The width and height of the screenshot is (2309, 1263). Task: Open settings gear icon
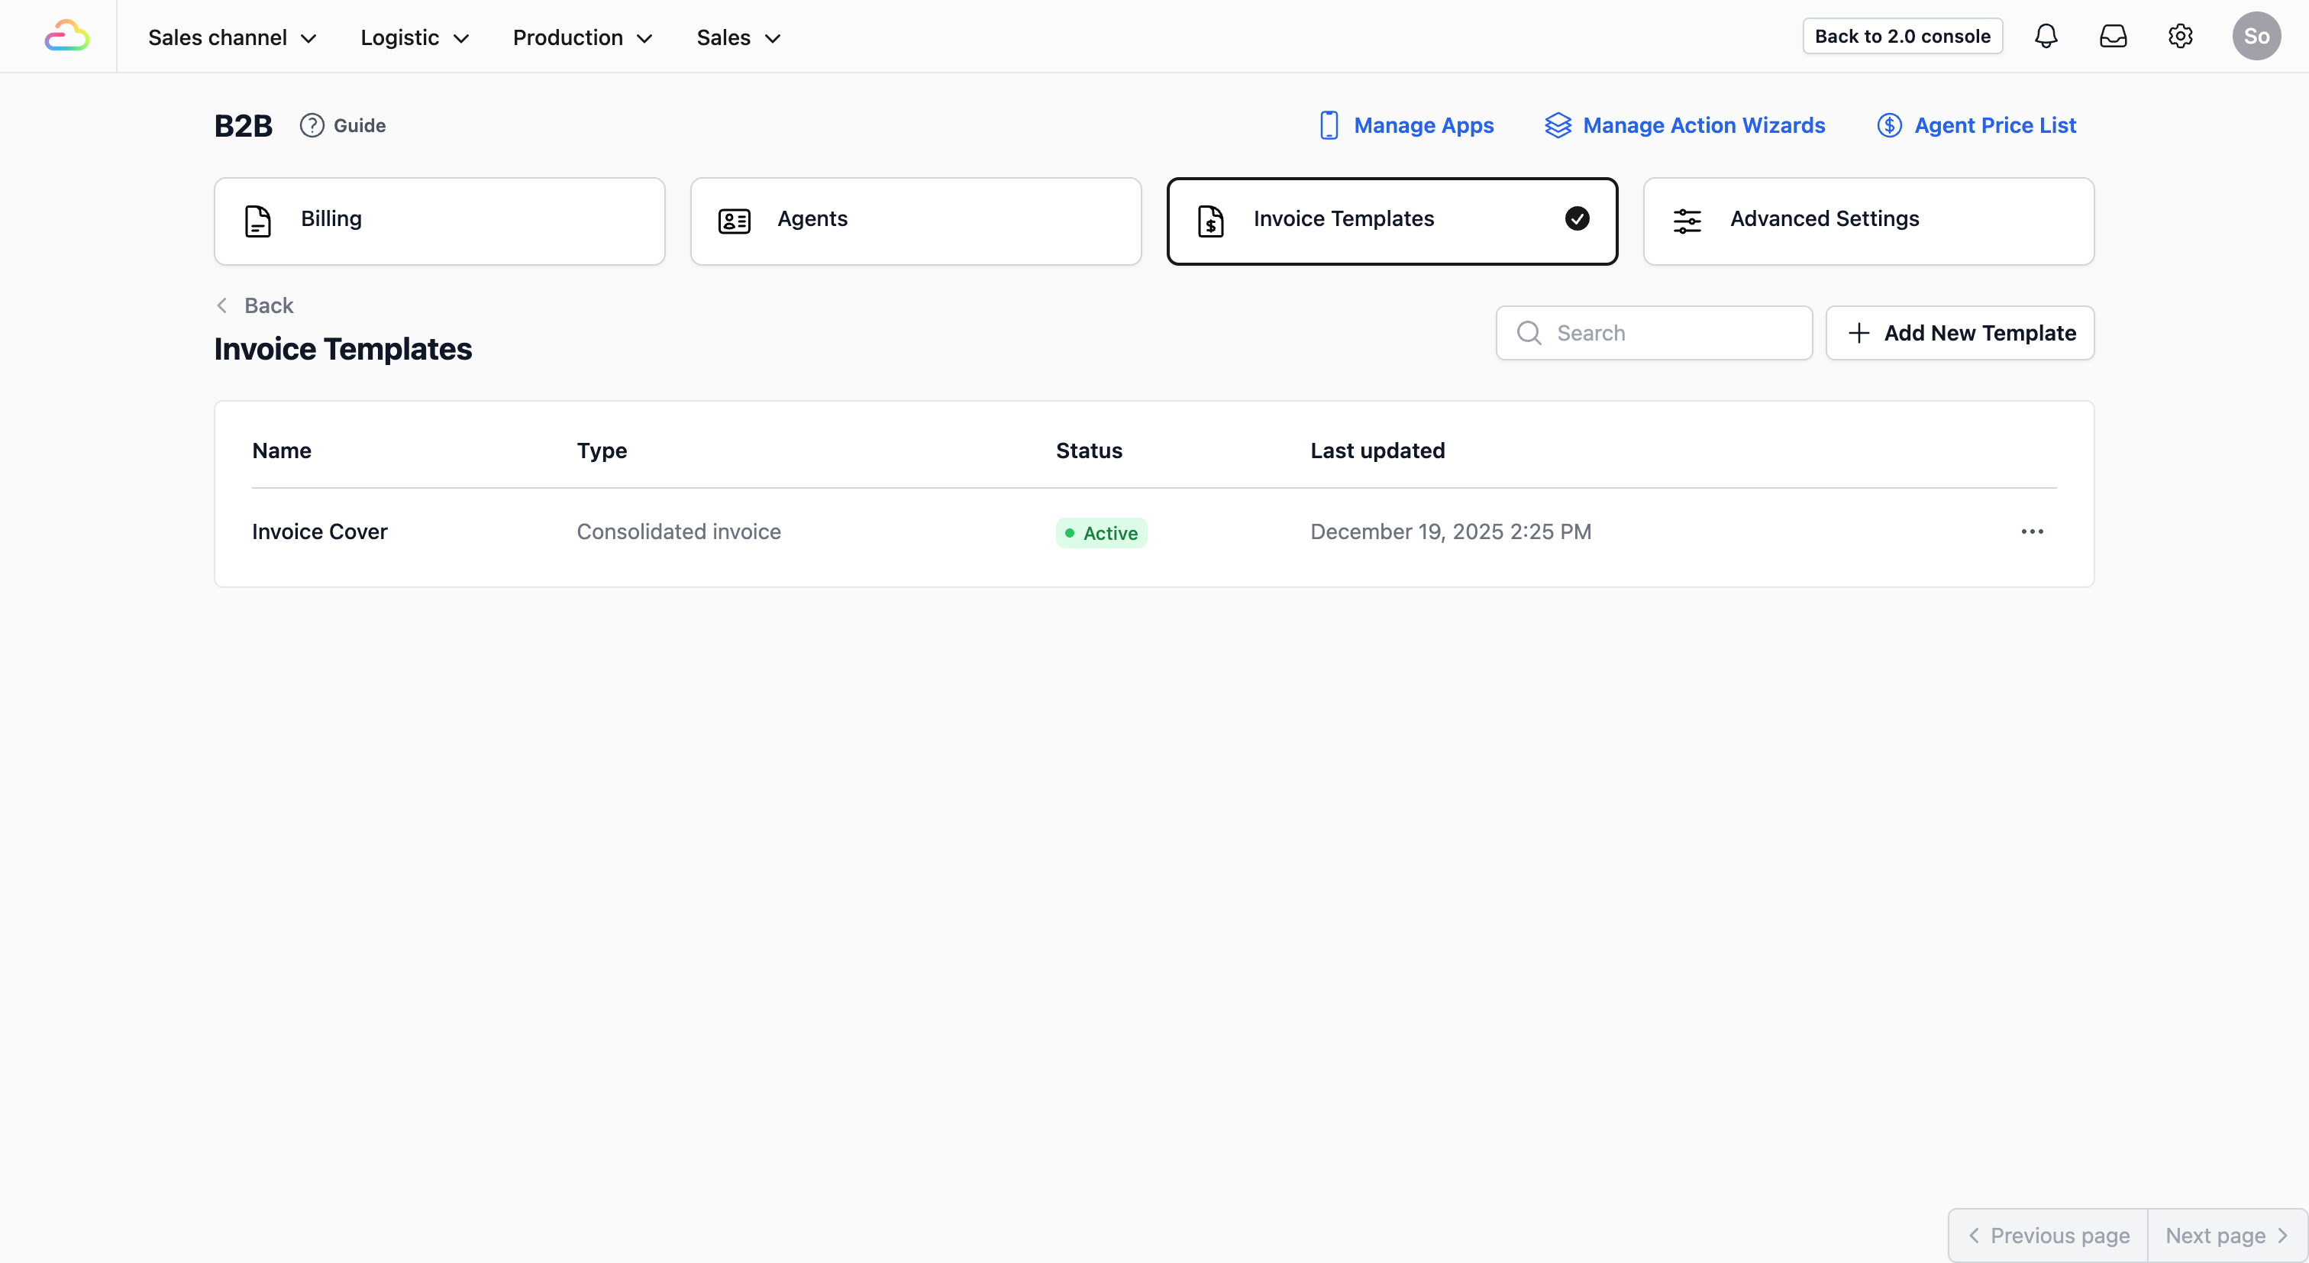[2180, 36]
